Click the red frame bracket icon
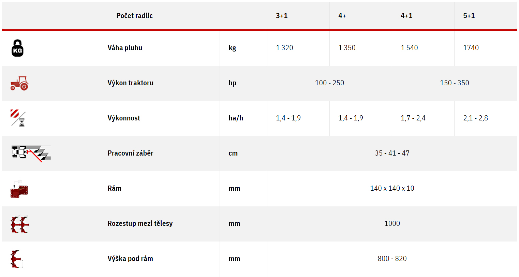Viewport: 519px width, 277px height. click(19, 189)
